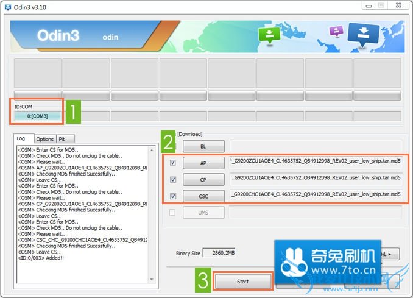Click the green download icon in banner
The height and width of the screenshot is (298, 413).
[269, 35]
